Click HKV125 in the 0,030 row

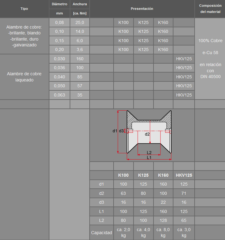[x=184, y=59]
